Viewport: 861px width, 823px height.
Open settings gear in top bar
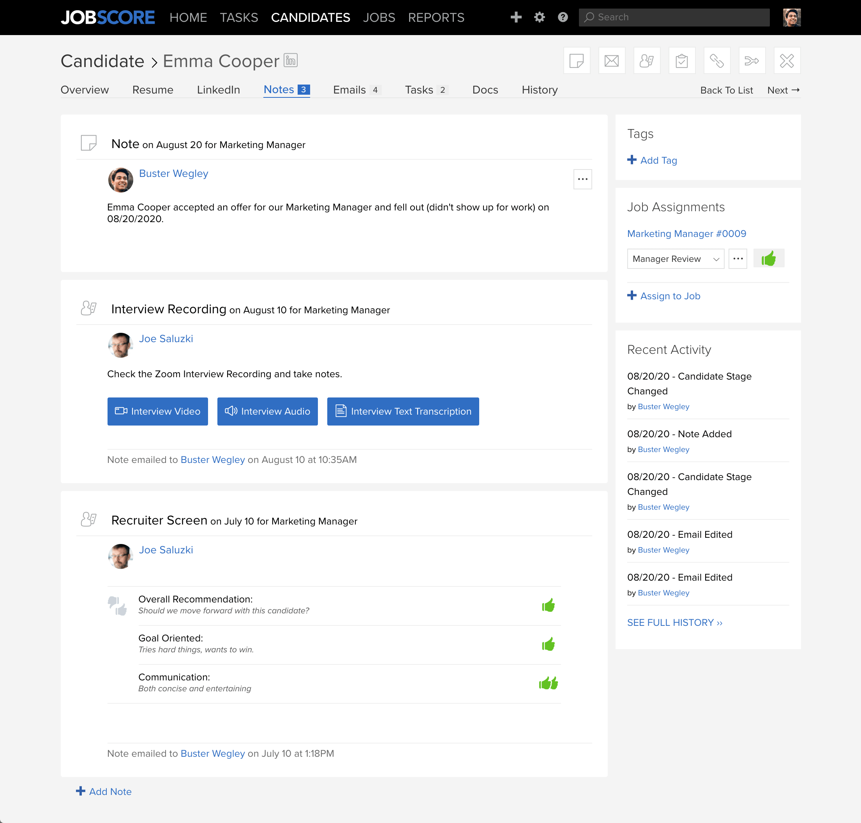540,17
